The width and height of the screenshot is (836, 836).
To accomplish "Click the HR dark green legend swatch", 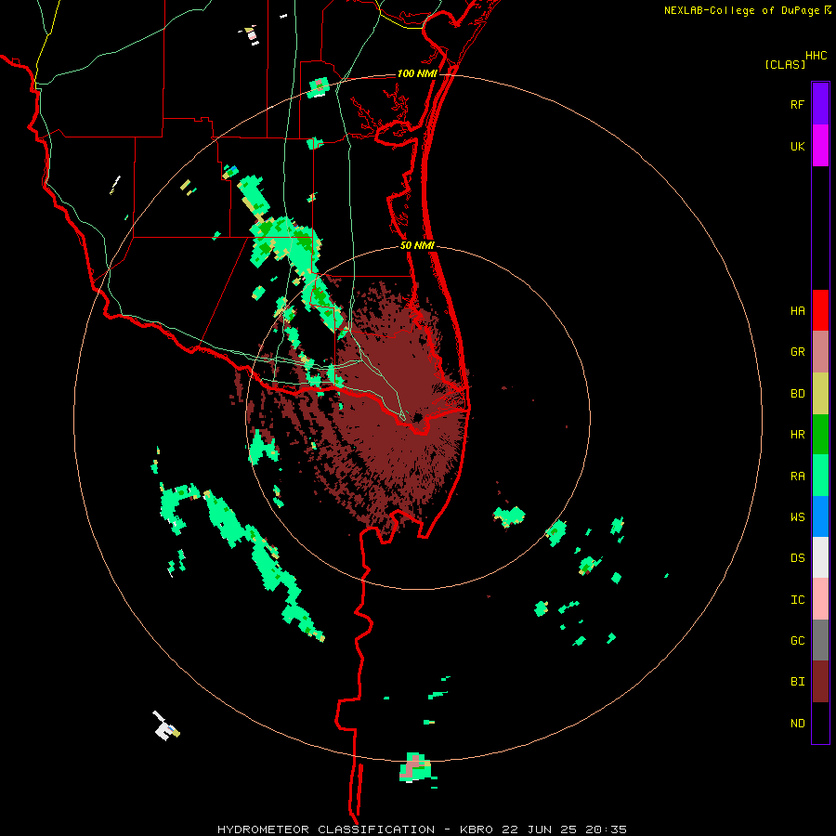I will coord(820,435).
